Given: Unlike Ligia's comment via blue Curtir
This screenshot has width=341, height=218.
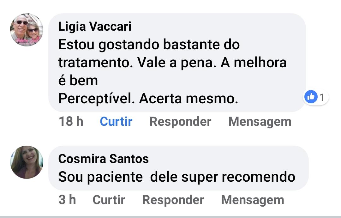Looking at the screenshot, I should tap(116, 121).
